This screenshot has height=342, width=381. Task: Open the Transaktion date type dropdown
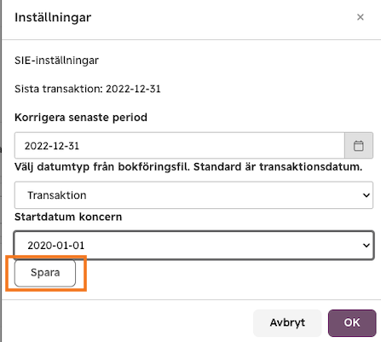(x=193, y=195)
